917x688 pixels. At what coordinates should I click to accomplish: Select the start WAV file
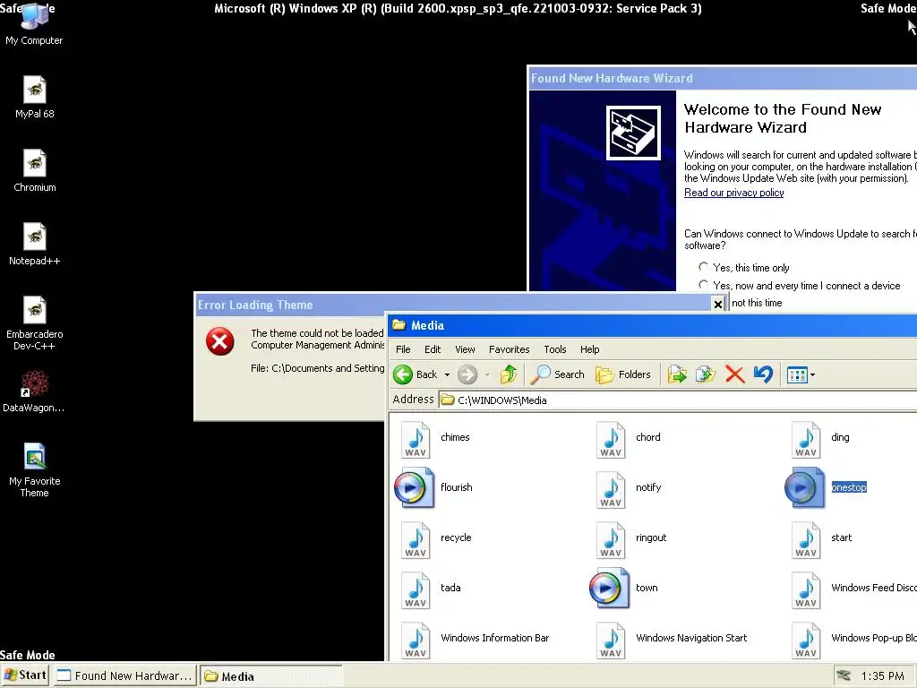coord(822,540)
